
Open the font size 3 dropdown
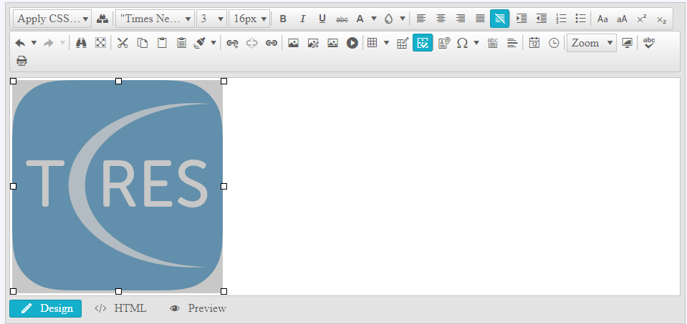click(x=211, y=19)
